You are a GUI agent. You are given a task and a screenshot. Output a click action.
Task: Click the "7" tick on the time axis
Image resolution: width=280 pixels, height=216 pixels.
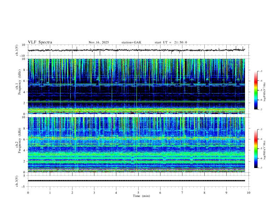182,193
